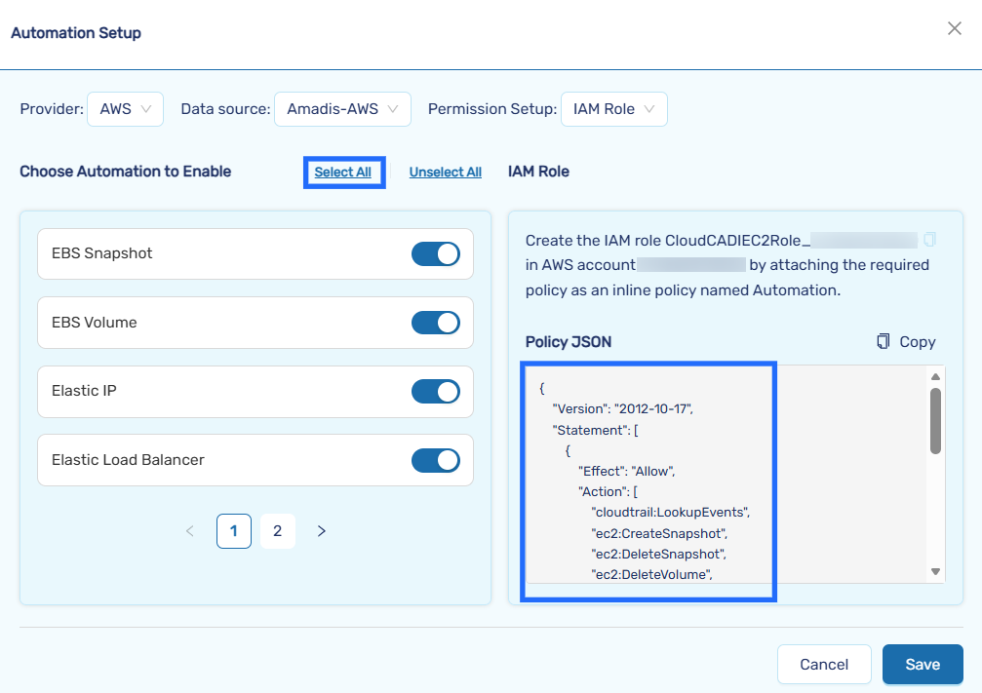Turn off EBS Volume automation
Image resolution: width=982 pixels, height=693 pixels.
pos(435,323)
